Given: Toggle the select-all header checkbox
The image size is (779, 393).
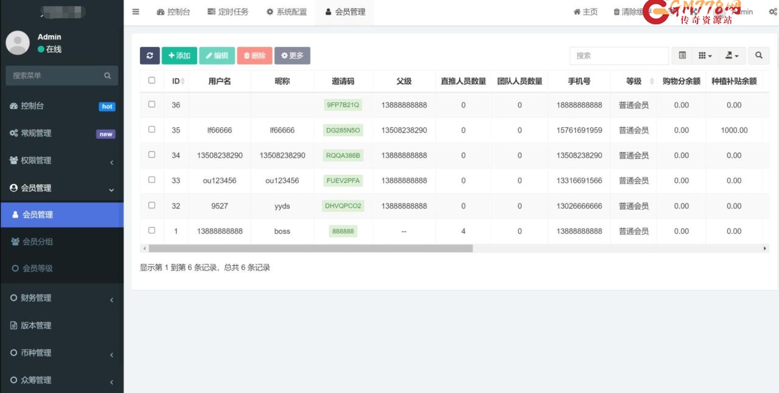Looking at the screenshot, I should pyautogui.click(x=152, y=80).
